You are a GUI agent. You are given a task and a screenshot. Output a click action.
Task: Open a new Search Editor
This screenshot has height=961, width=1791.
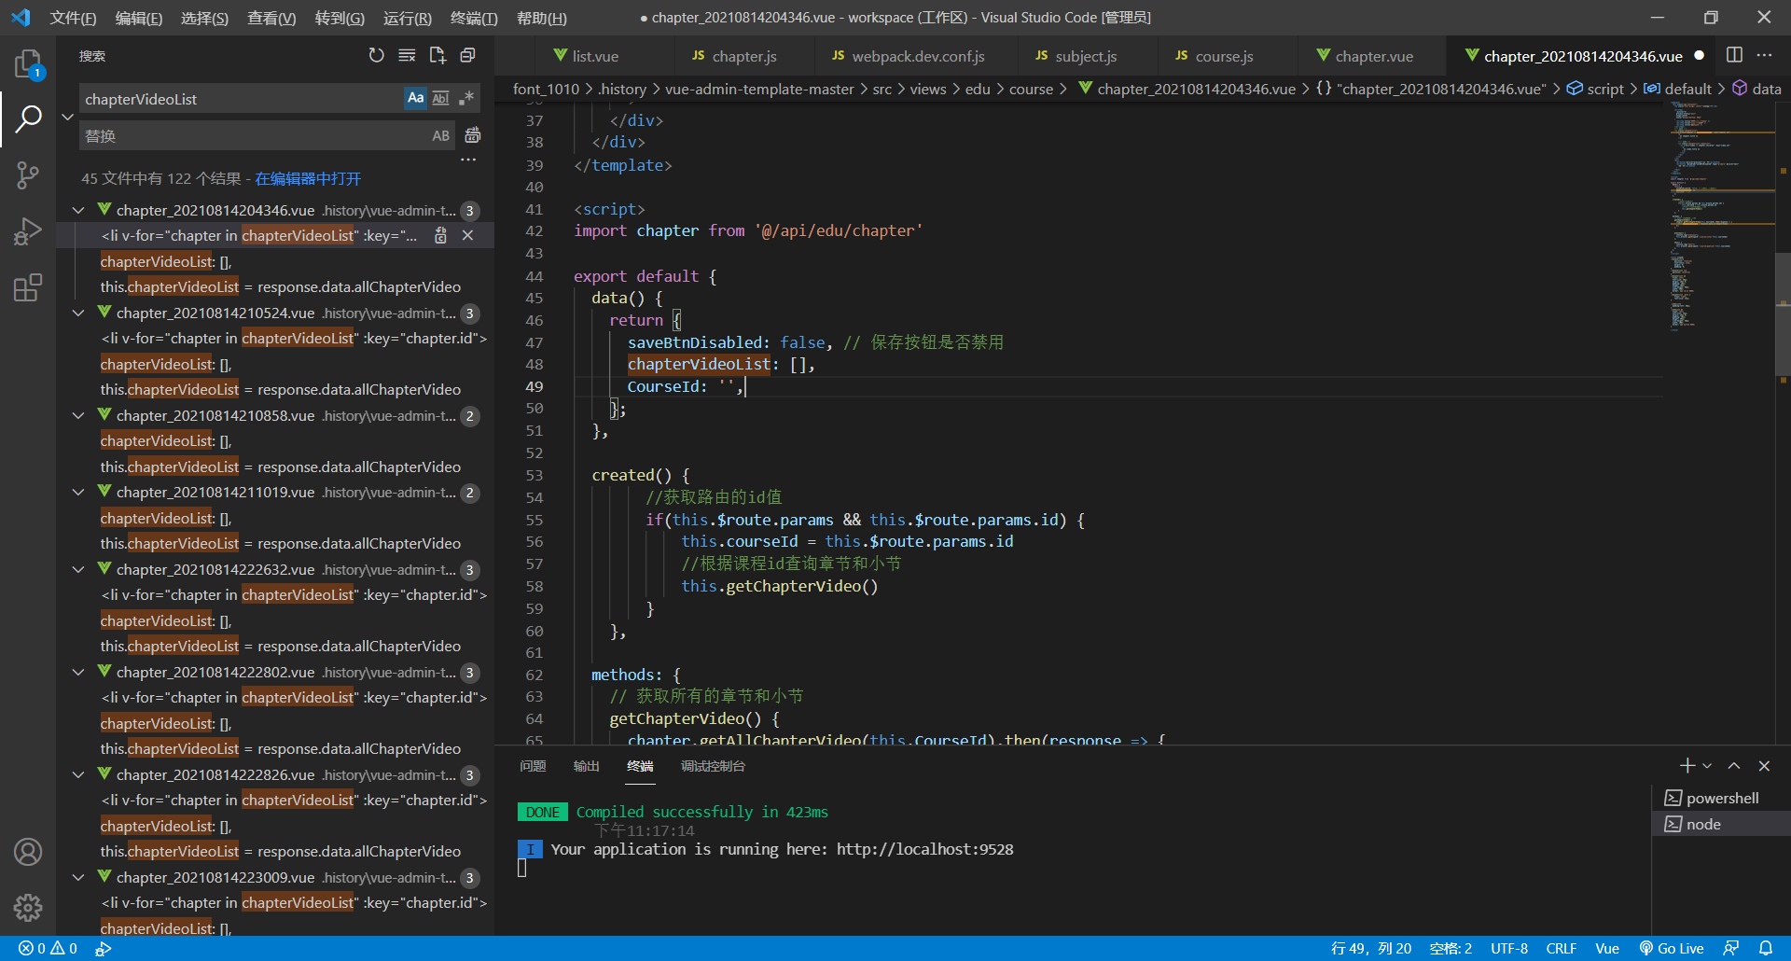coord(437,55)
